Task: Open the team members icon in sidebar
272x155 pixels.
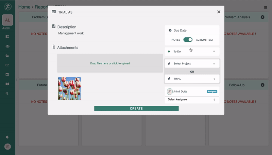Action: point(7,46)
